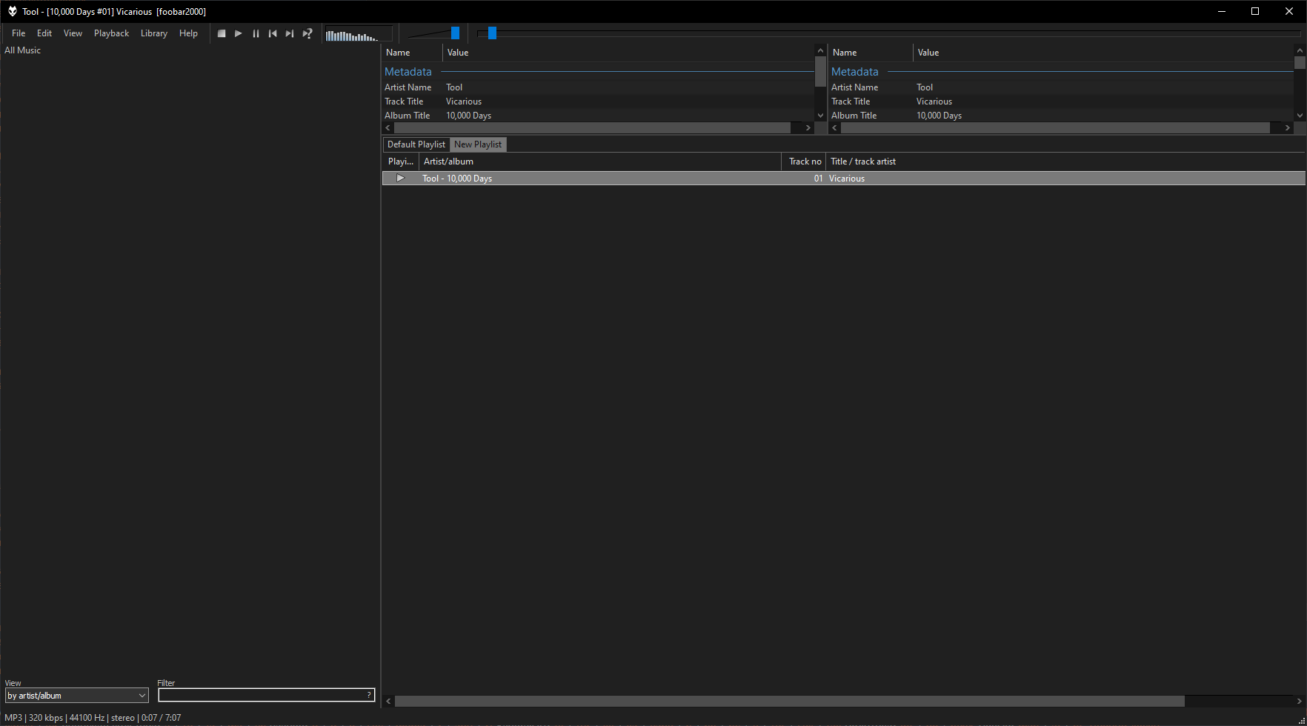The image size is (1307, 726).
Task: Click the truncated Playi... column header
Action: tap(401, 161)
